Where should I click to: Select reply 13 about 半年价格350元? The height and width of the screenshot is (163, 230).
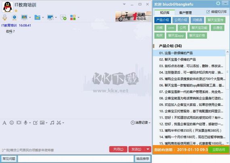coord(189,130)
